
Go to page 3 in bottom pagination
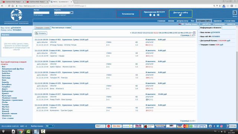tap(193, 121)
